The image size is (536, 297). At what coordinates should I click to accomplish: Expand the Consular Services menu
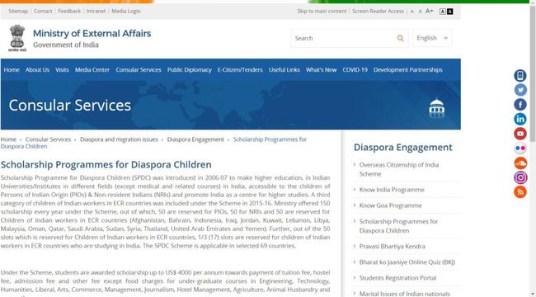point(139,70)
